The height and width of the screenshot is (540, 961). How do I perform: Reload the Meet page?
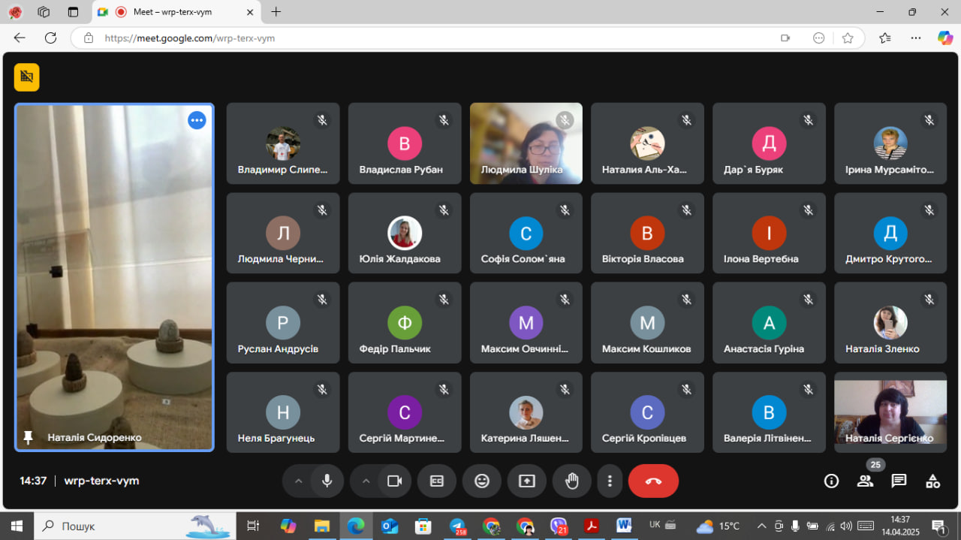[x=50, y=38]
